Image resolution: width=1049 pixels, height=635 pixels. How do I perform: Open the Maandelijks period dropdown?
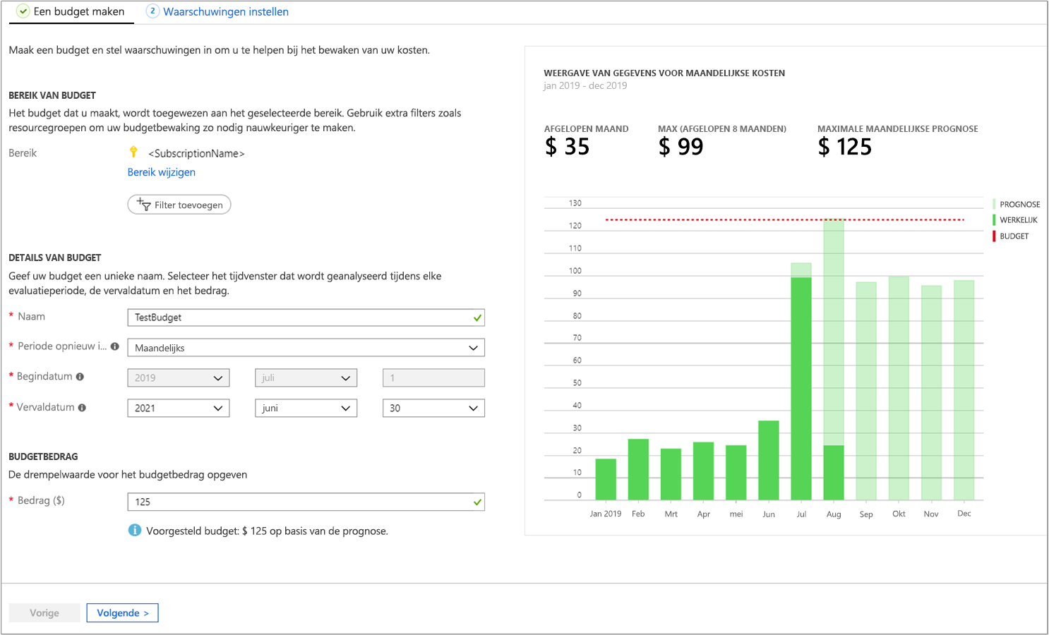tap(306, 348)
